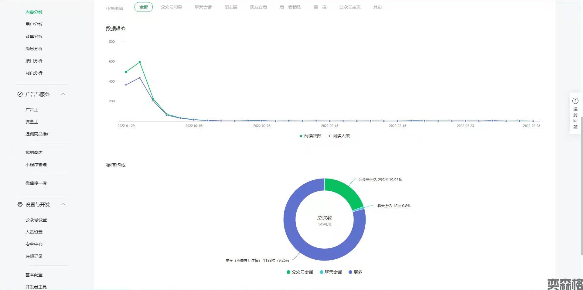The image size is (583, 290).
Task: Collapse the 广告与服务 section chevron
Action: pyautogui.click(x=63, y=94)
